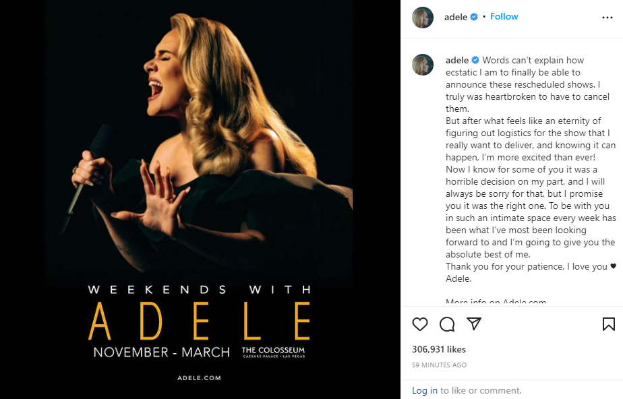Open comments via the speech bubble icon
623x399 pixels.
(x=447, y=324)
